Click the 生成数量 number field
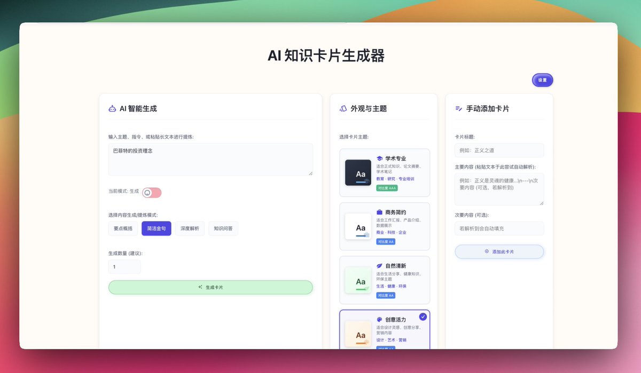 (124, 267)
